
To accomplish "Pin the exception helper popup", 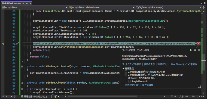I will (195, 50).
